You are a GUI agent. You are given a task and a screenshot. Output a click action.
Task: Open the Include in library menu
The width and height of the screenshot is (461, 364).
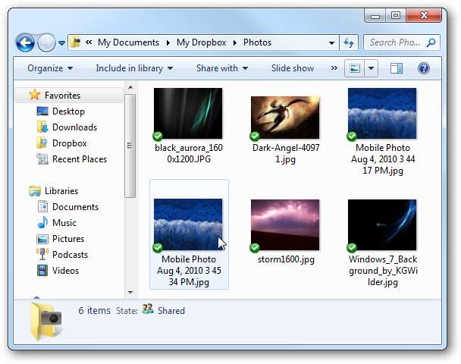(134, 68)
